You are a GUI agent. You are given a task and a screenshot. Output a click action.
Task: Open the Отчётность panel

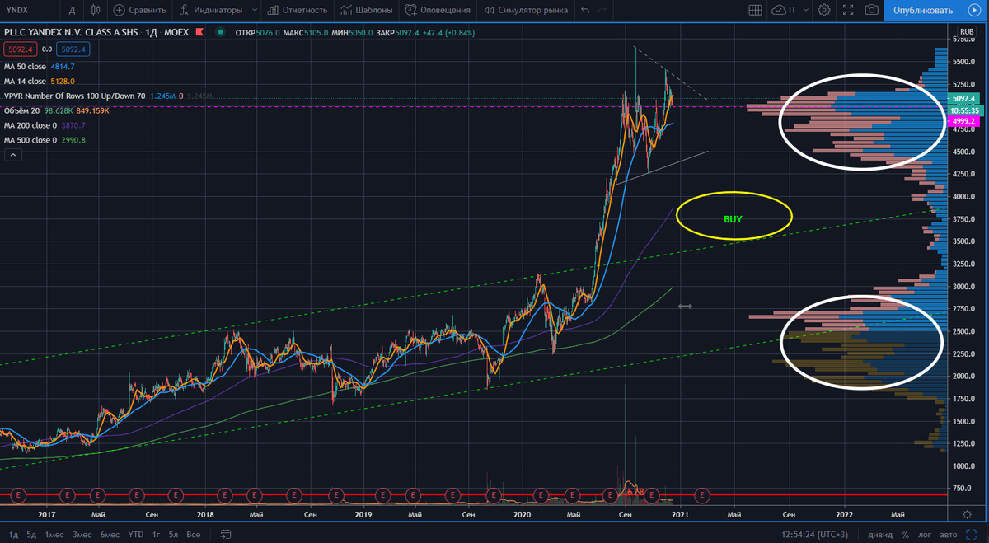tap(297, 11)
